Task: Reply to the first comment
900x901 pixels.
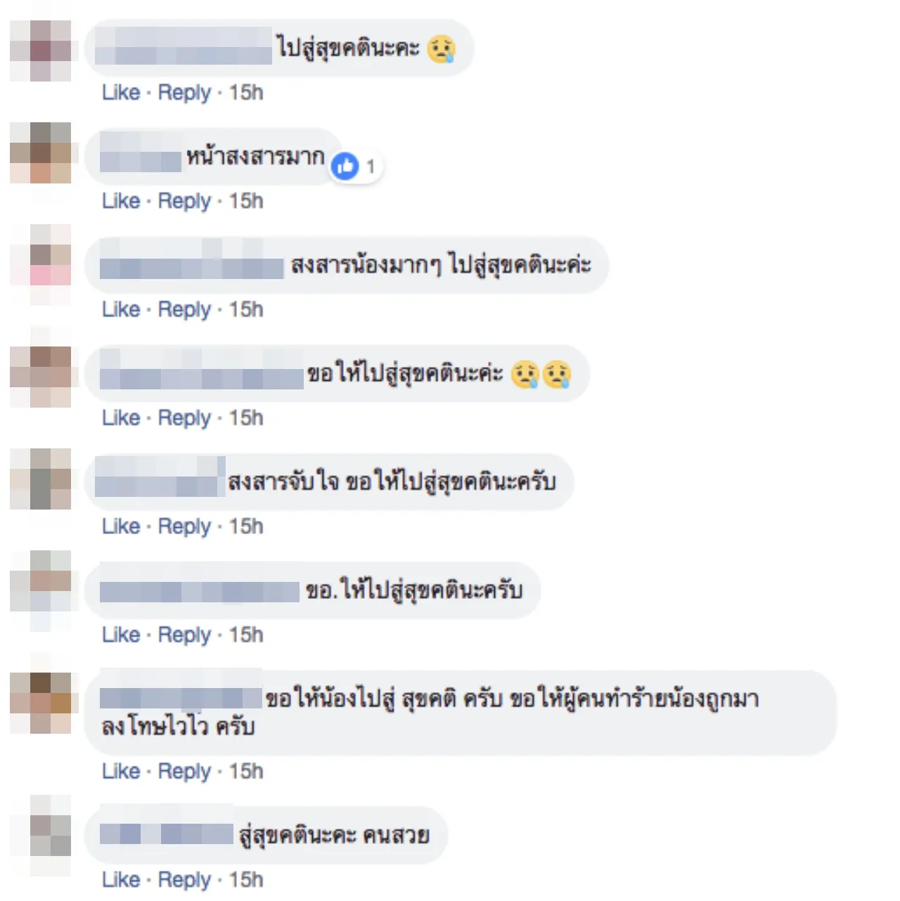Action: coord(184,93)
